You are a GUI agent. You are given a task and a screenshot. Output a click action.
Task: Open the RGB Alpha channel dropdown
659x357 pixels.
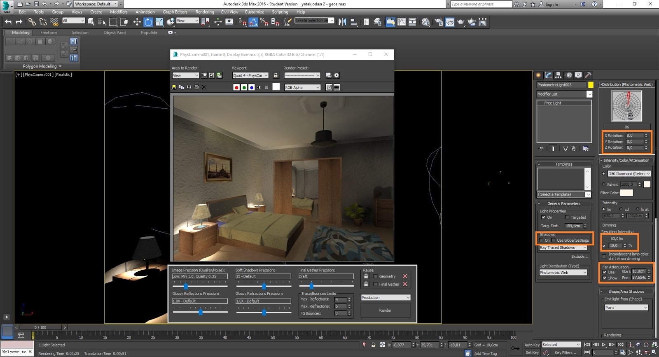[x=302, y=87]
